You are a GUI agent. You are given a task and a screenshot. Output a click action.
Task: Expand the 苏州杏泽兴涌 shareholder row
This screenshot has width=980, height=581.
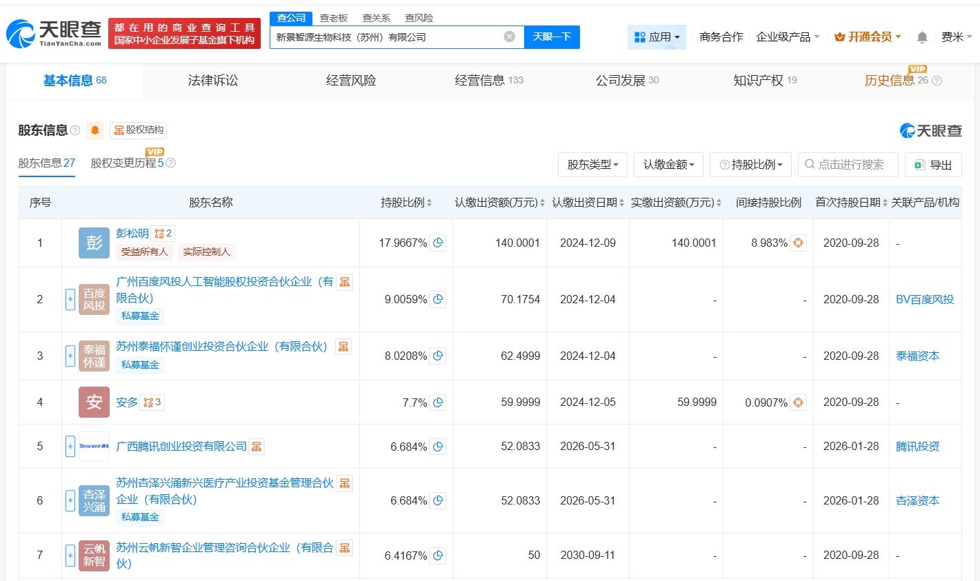pos(70,501)
